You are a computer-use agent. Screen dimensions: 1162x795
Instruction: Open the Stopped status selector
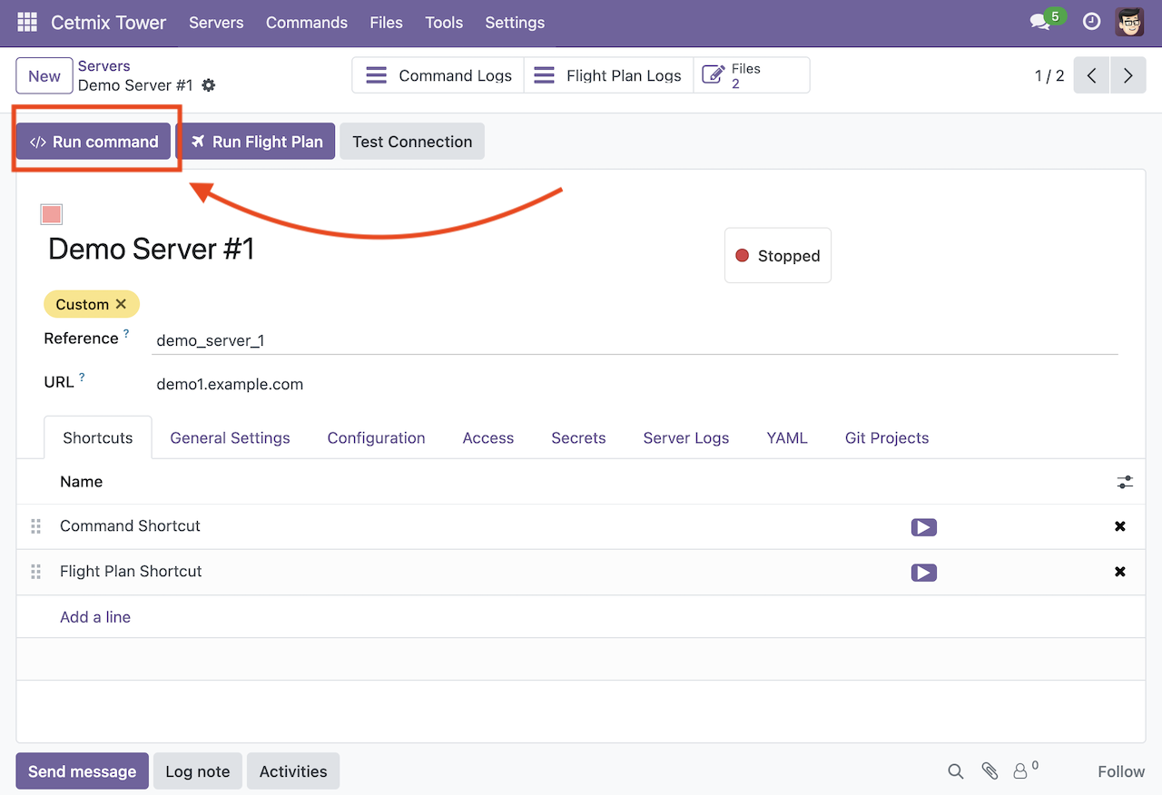[778, 256]
